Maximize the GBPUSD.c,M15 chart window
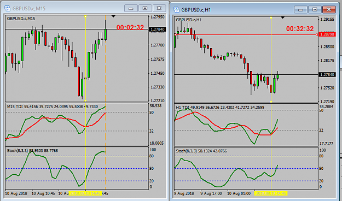Screen dimensions: 342x201 tap(145, 8)
